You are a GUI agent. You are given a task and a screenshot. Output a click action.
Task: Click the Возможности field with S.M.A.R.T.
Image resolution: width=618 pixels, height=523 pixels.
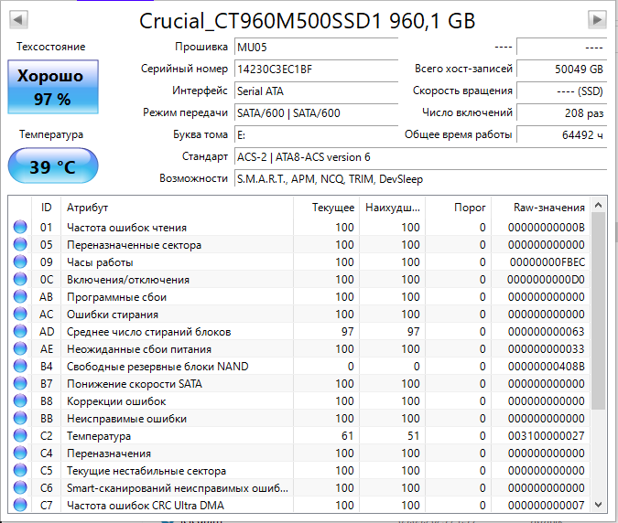coord(420,179)
